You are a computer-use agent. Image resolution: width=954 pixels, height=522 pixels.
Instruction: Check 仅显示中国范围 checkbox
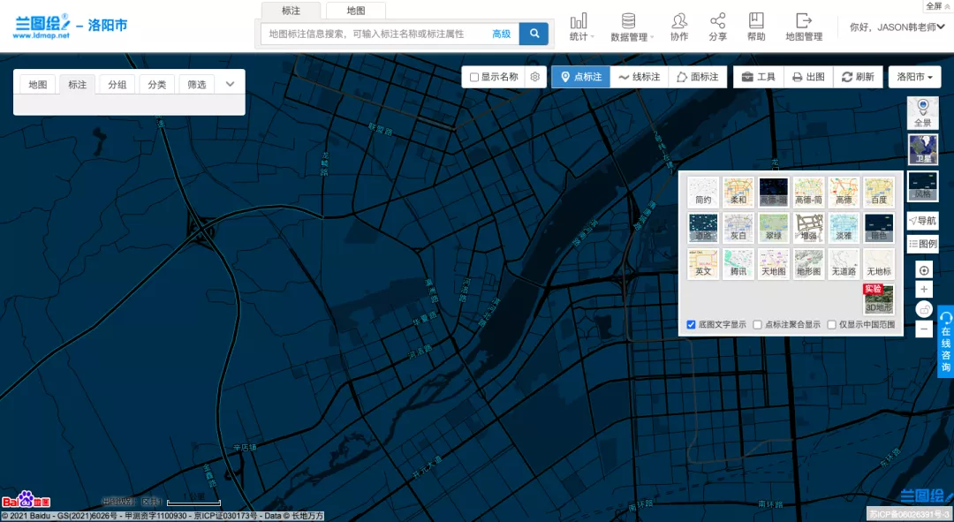(832, 324)
